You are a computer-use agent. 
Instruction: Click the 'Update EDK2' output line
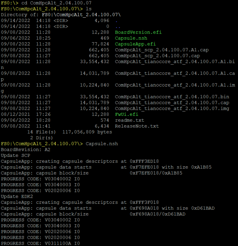point(17,196)
